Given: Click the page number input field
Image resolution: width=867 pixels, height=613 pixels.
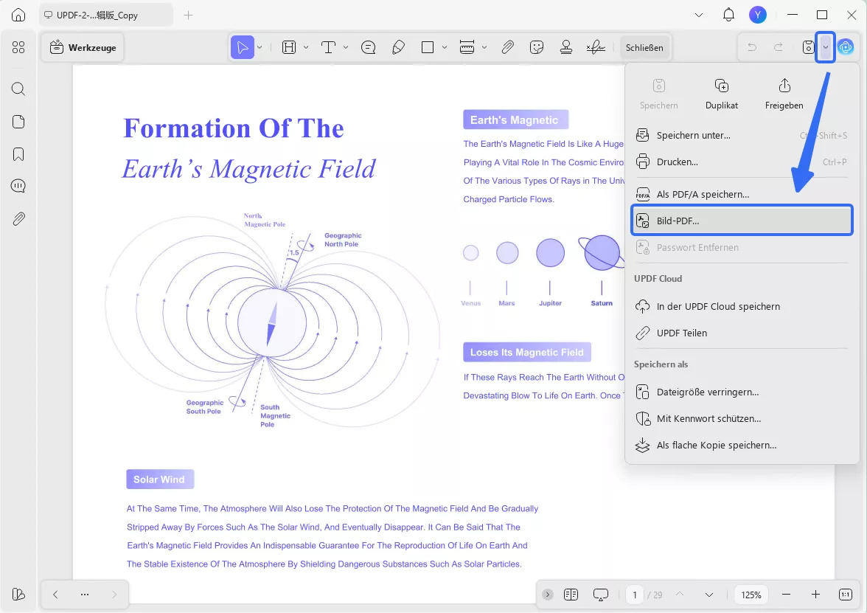Looking at the screenshot, I should (x=635, y=595).
